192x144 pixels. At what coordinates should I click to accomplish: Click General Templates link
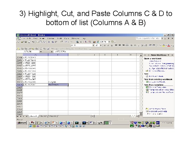tap(158, 87)
